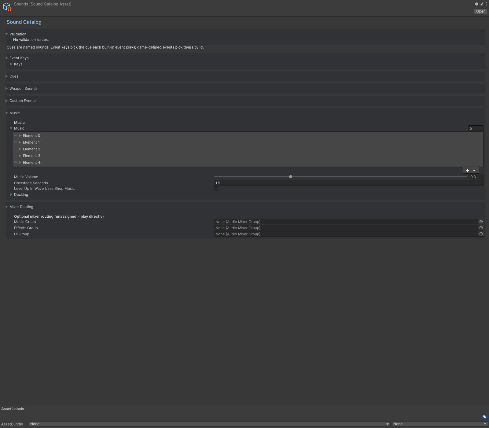Open the AssetBundle name dropdown
This screenshot has height=428, width=489.
click(x=210, y=424)
